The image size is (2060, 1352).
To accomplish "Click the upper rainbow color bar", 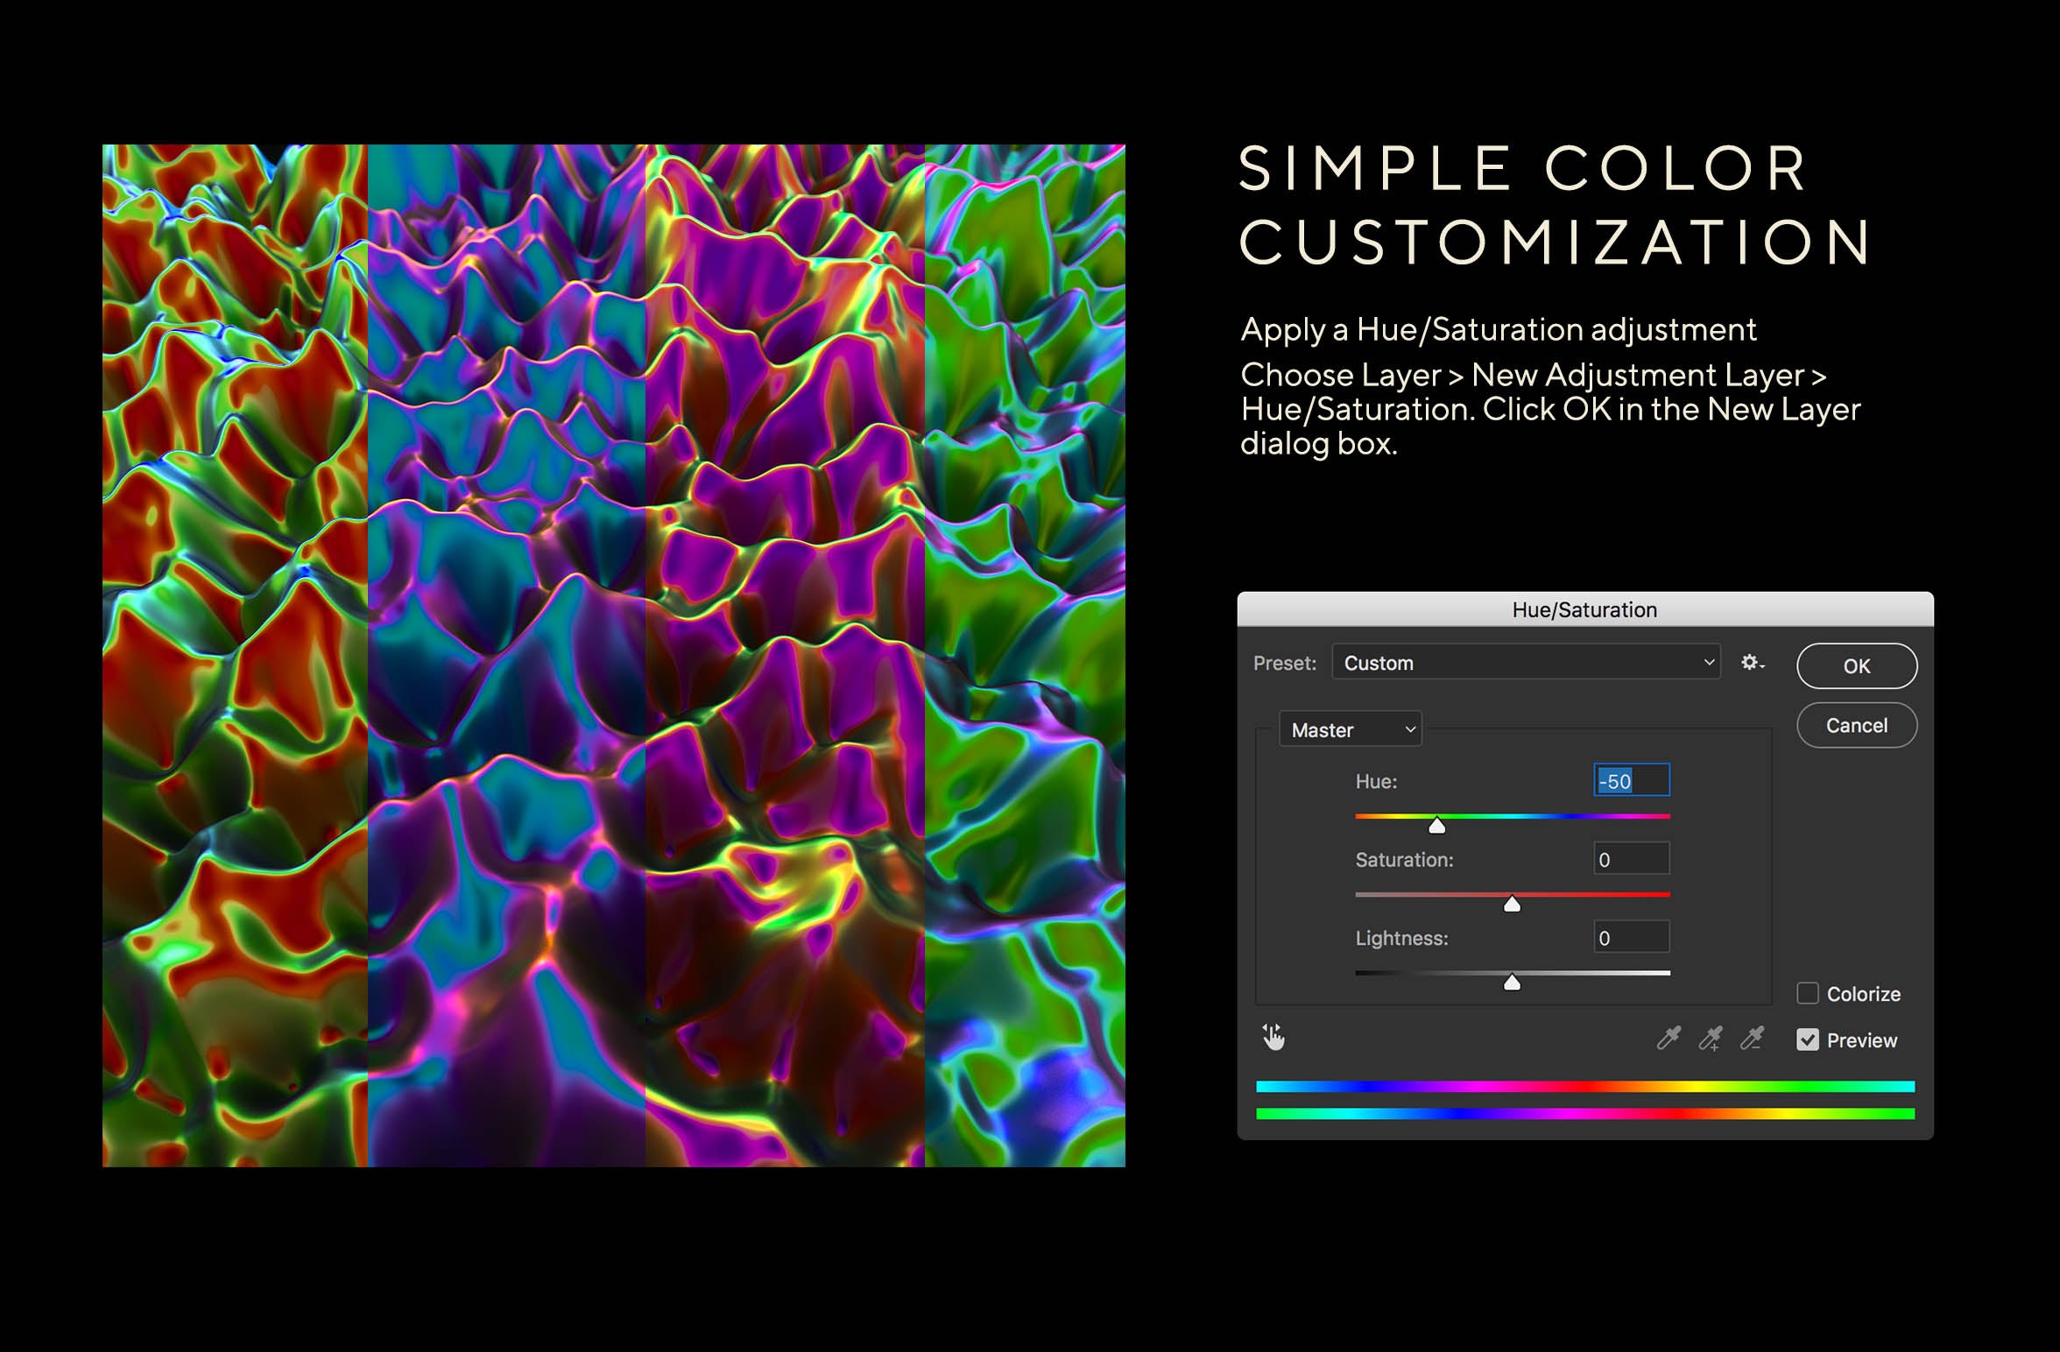I will 1584,1087.
